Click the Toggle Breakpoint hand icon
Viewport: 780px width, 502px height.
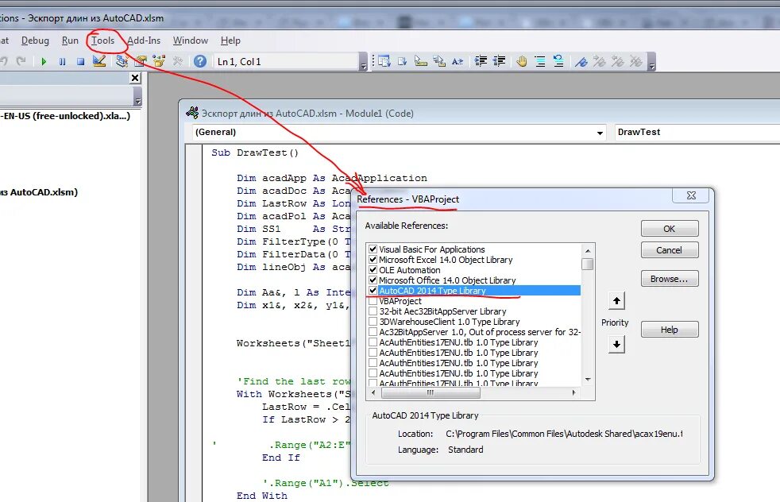[x=522, y=60]
